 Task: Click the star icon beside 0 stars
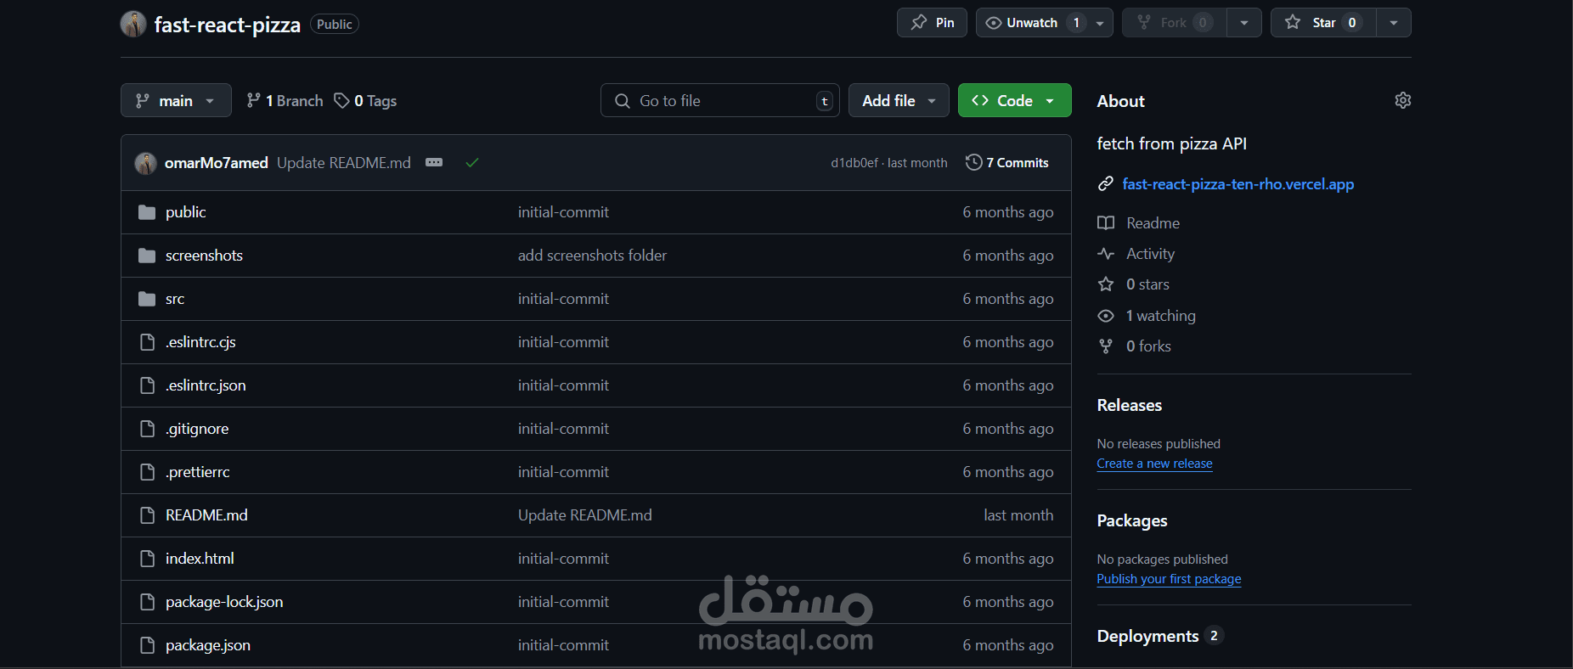click(1105, 284)
